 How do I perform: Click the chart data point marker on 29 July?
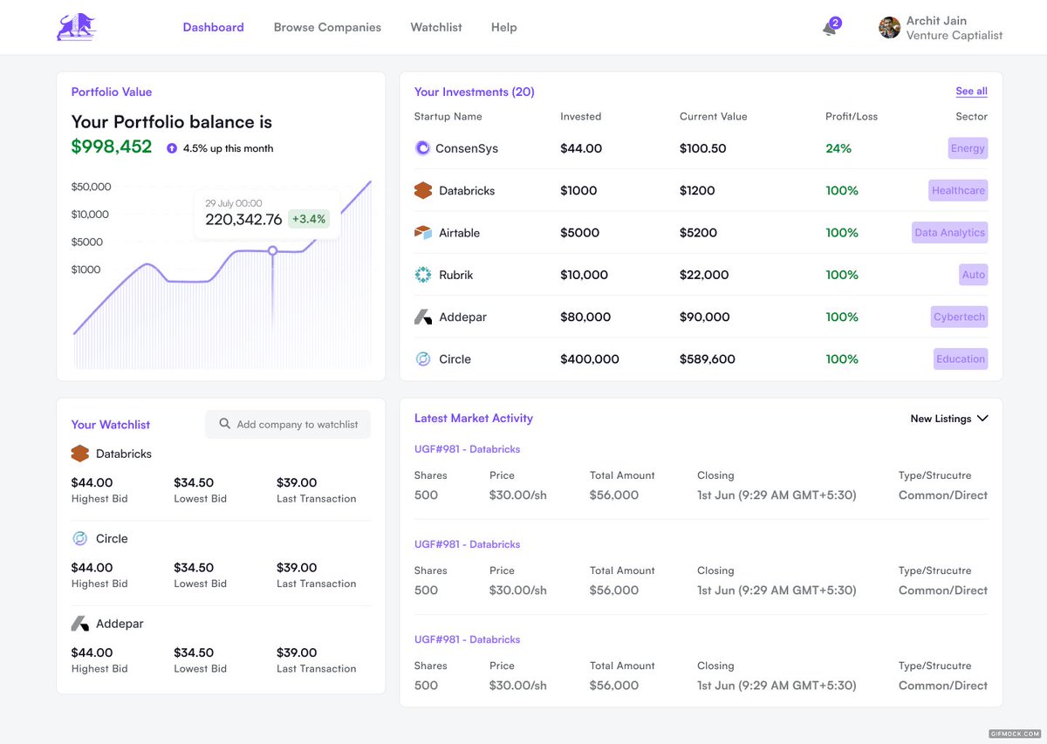point(272,250)
